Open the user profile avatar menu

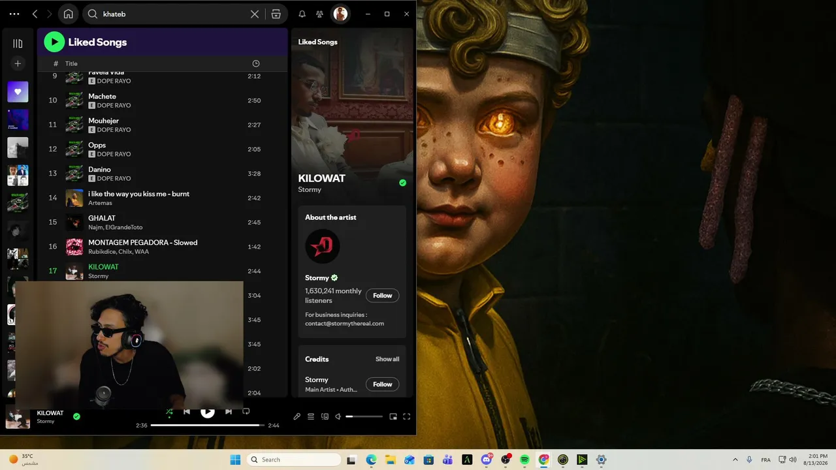pos(340,14)
